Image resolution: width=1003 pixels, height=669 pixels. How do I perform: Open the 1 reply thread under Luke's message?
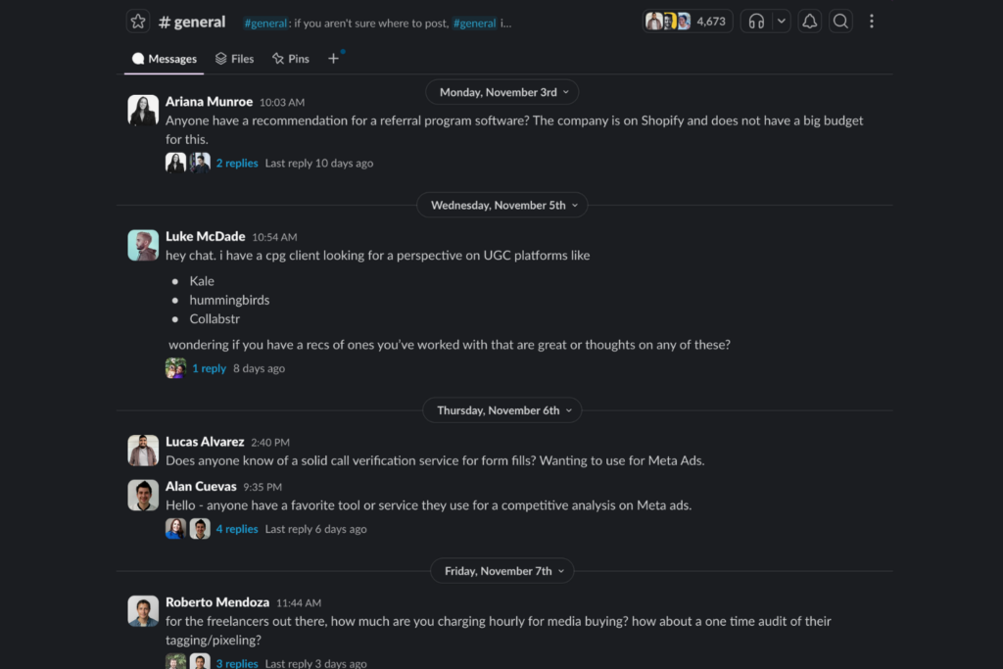pyautogui.click(x=210, y=367)
